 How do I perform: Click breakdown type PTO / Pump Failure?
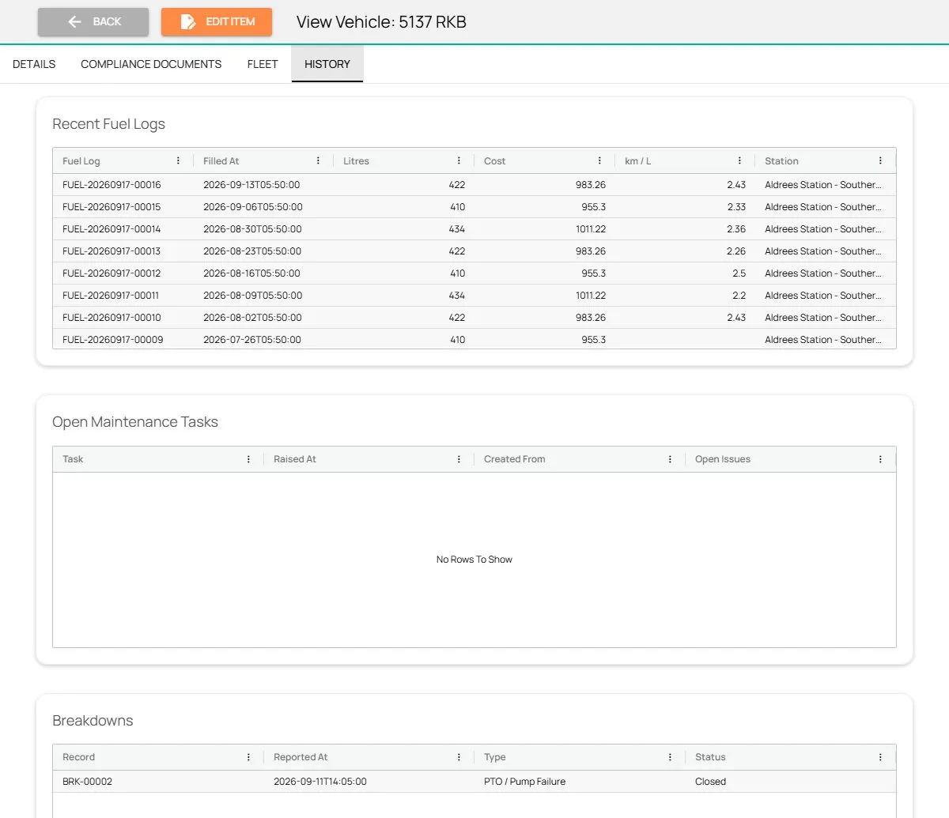tap(524, 782)
